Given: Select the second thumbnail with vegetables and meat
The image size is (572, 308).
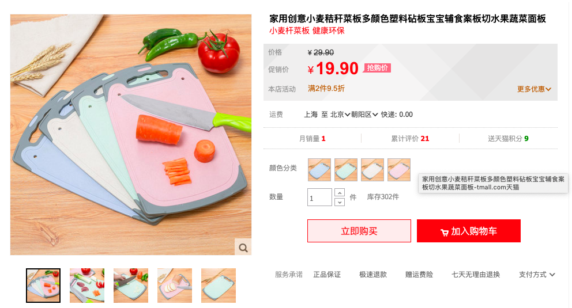Looking at the screenshot, I should [x=87, y=286].
